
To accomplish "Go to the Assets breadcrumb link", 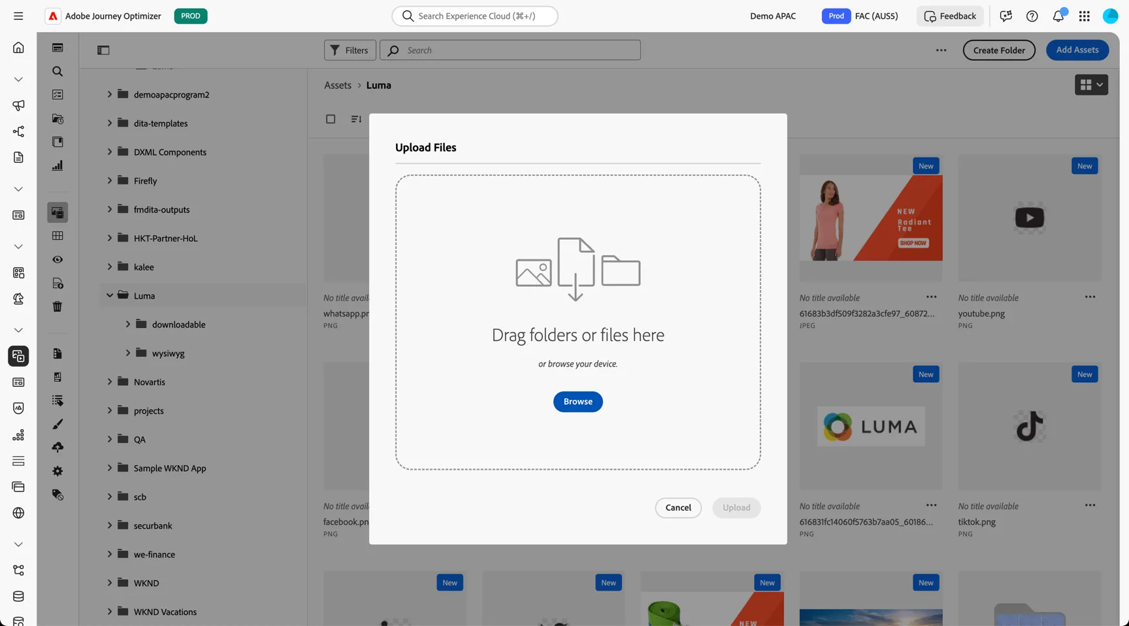I will 338,85.
